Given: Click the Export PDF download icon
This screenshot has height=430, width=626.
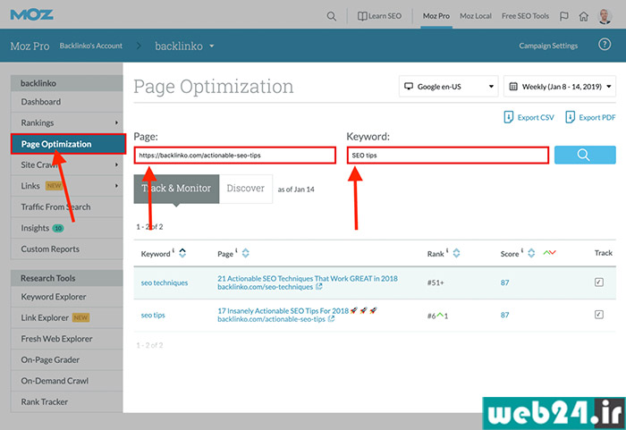Looking at the screenshot, I should tap(570, 117).
